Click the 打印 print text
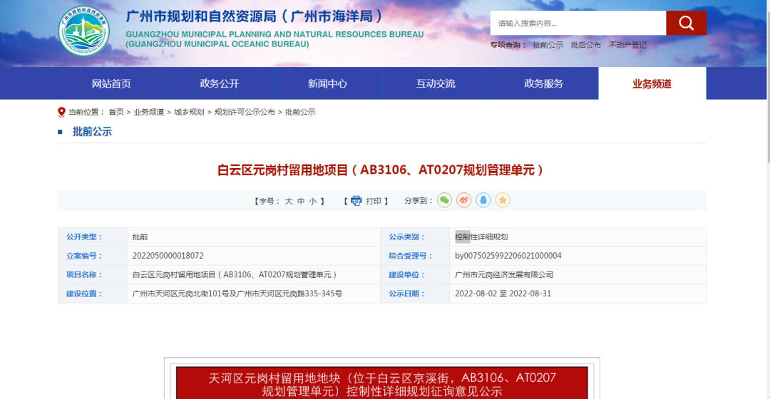Image resolution: width=770 pixels, height=399 pixels. coord(373,201)
